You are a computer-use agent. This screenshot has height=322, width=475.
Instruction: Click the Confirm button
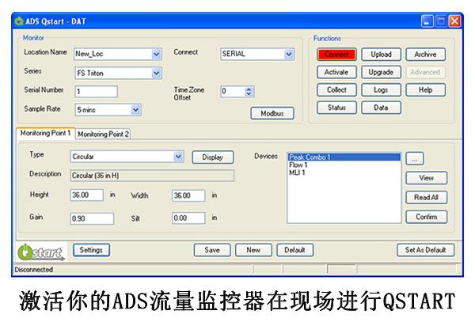(426, 217)
